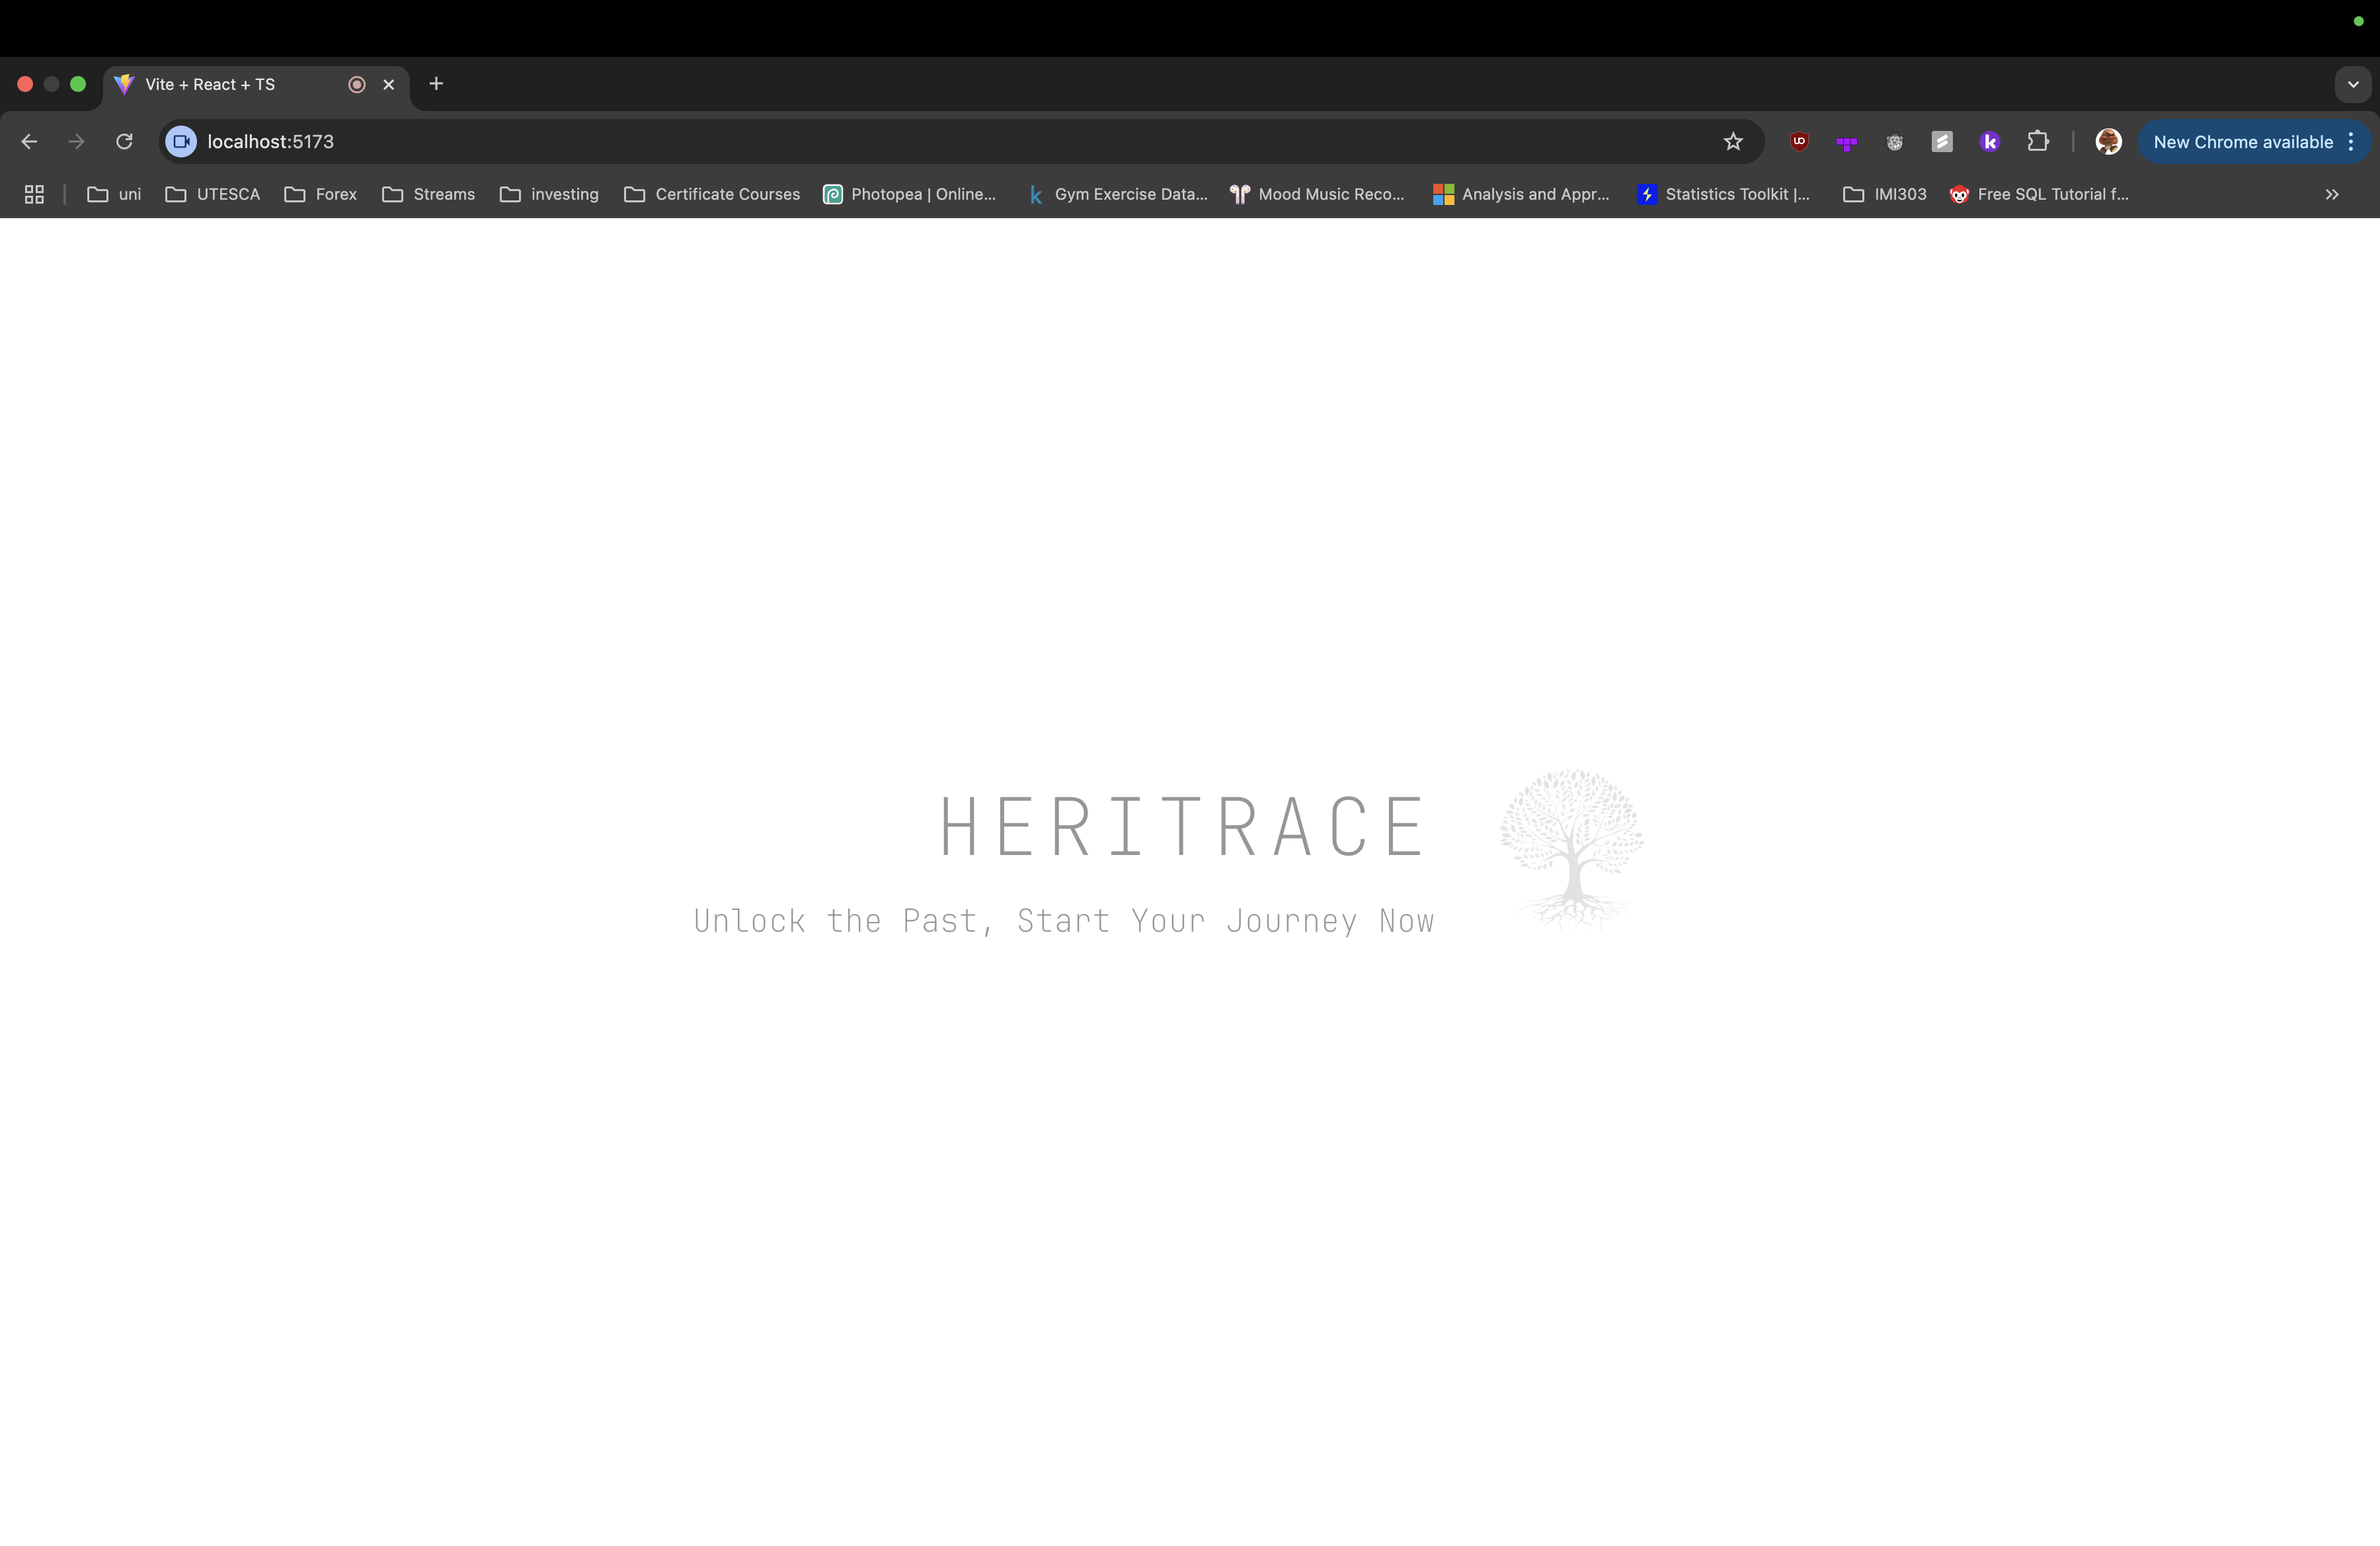Open the Extensions puzzle-piece menu
This screenshot has height=1546, width=2380.
[2037, 142]
